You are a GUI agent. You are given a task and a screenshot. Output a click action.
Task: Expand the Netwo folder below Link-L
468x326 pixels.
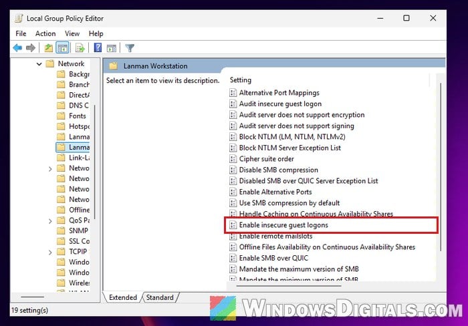(x=50, y=169)
